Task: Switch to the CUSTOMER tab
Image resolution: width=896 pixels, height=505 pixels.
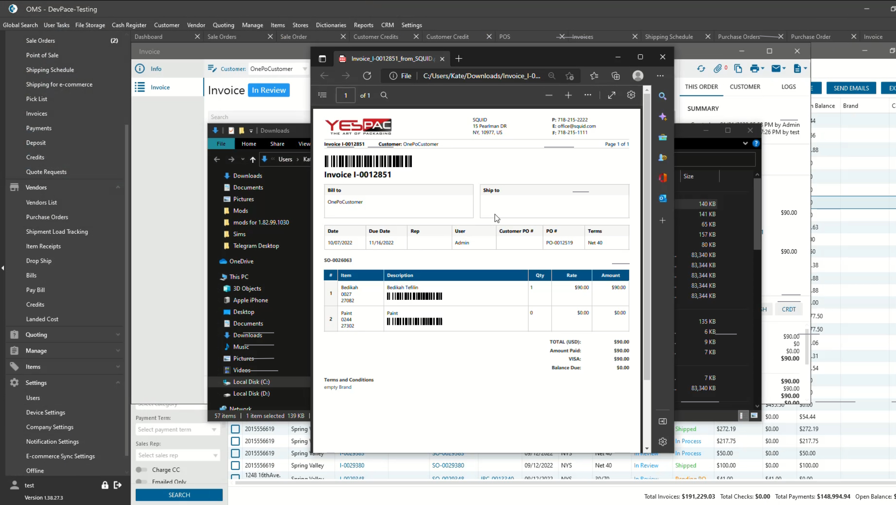Action: (744, 87)
